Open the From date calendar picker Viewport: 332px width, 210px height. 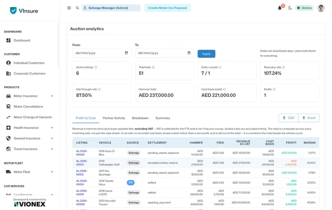(x=127, y=53)
